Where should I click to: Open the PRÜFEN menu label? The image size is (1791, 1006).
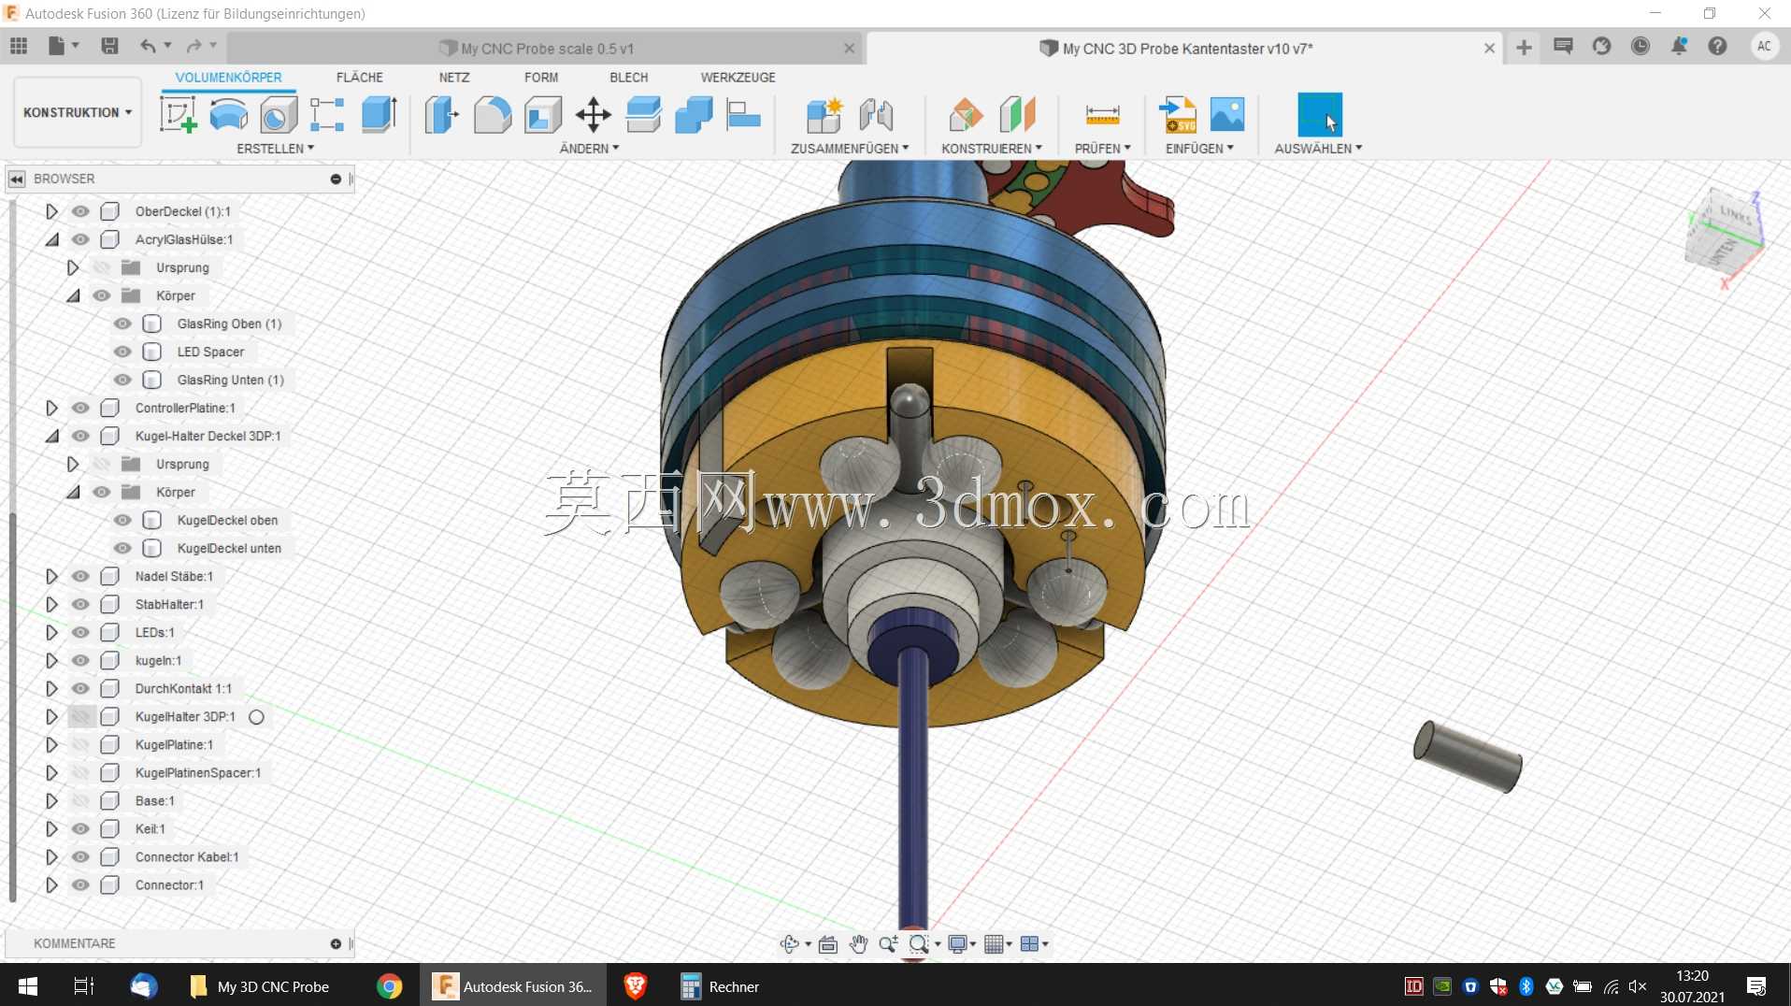[1103, 149]
